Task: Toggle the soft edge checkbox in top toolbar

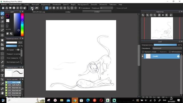Action: pyautogui.click(x=115, y=8)
